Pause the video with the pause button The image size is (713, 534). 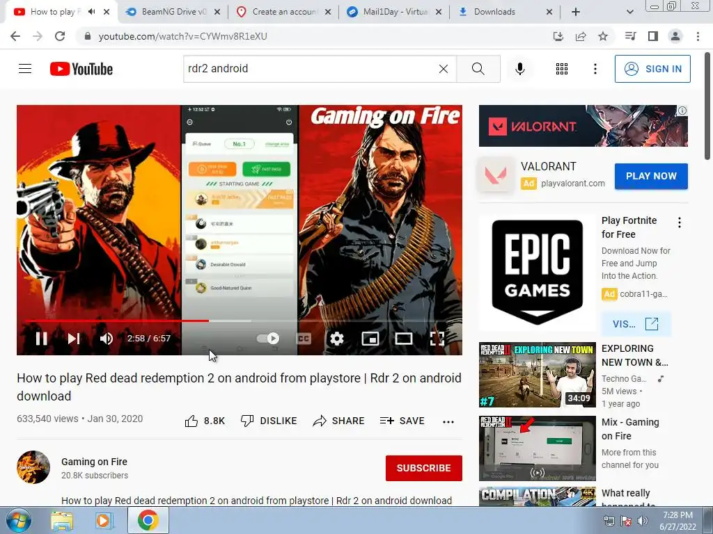pos(41,339)
